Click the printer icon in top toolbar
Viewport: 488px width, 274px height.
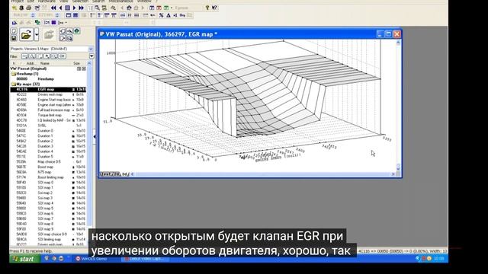pyautogui.click(x=29, y=8)
